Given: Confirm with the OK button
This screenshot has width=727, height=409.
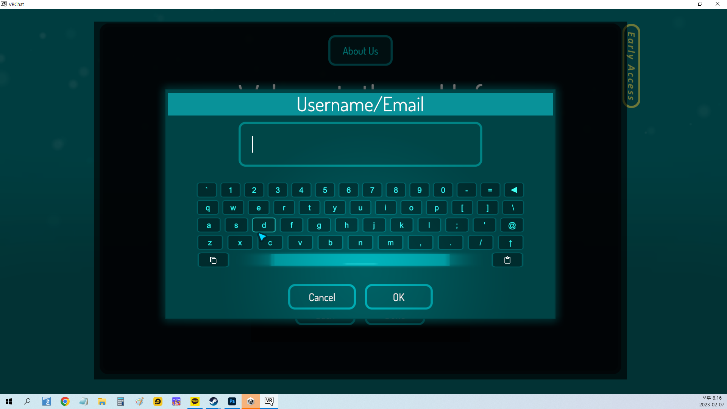Looking at the screenshot, I should (x=398, y=297).
